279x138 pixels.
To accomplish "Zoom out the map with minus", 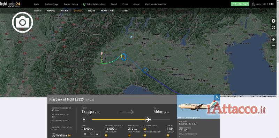I will pyautogui.click(x=273, y=46).
